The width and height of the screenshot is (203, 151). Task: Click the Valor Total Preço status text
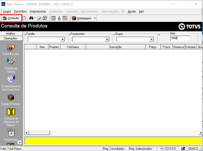(11, 149)
